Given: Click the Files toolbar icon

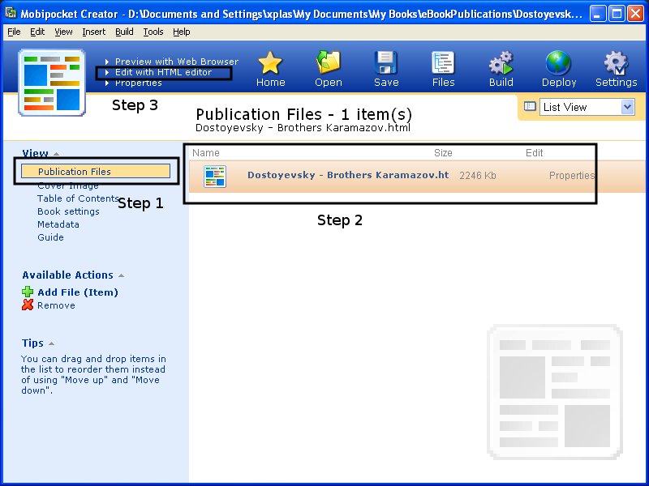Looking at the screenshot, I should tap(443, 63).
